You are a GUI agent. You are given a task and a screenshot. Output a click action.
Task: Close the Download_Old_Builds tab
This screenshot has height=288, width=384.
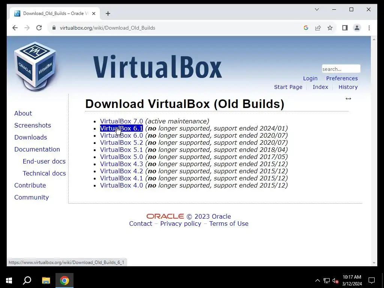(93, 13)
